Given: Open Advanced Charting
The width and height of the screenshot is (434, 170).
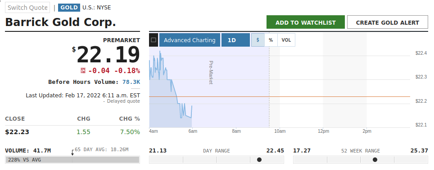Looking at the screenshot, I should (x=190, y=40).
